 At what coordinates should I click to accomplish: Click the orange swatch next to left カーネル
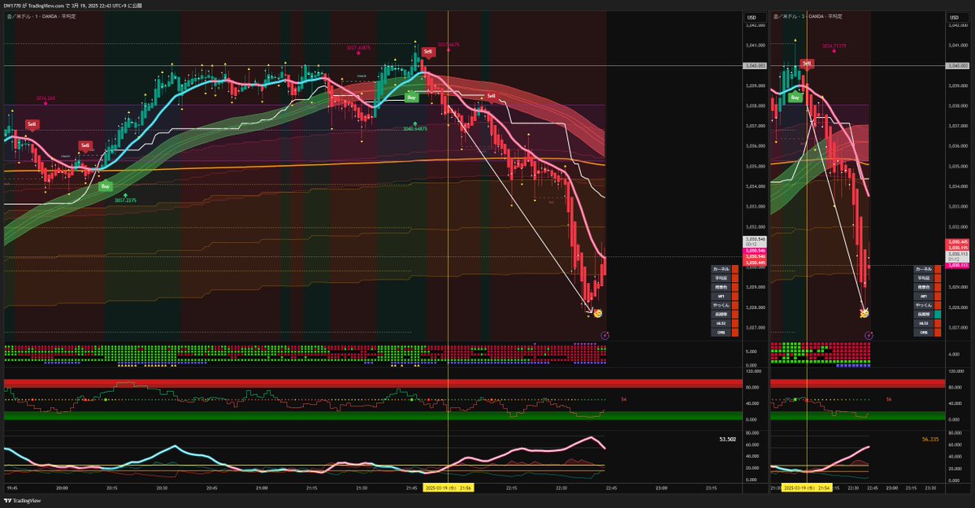tap(734, 268)
